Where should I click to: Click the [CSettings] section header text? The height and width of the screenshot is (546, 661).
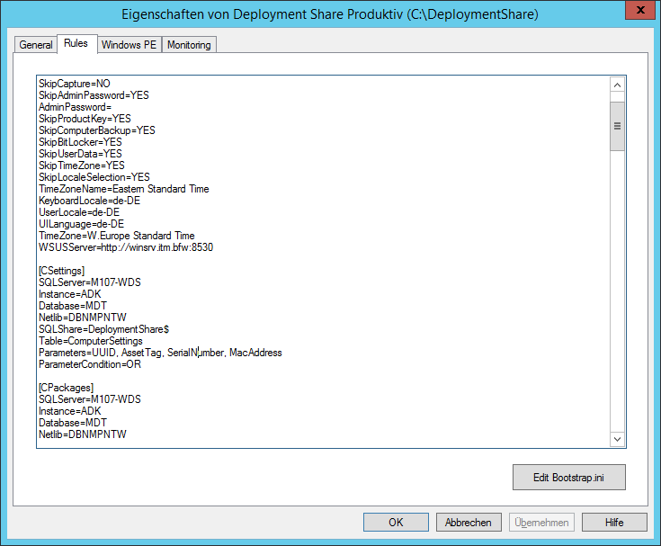pyautogui.click(x=61, y=271)
